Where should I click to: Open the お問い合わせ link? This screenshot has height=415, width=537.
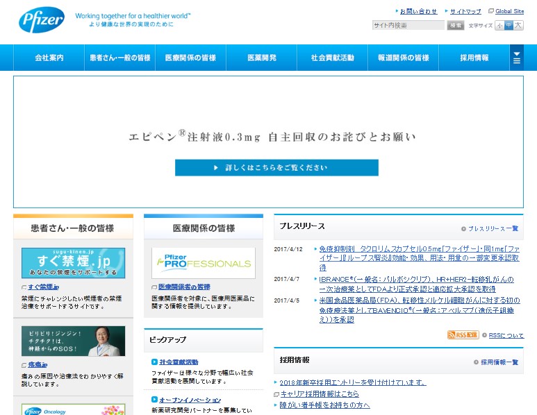coord(418,11)
